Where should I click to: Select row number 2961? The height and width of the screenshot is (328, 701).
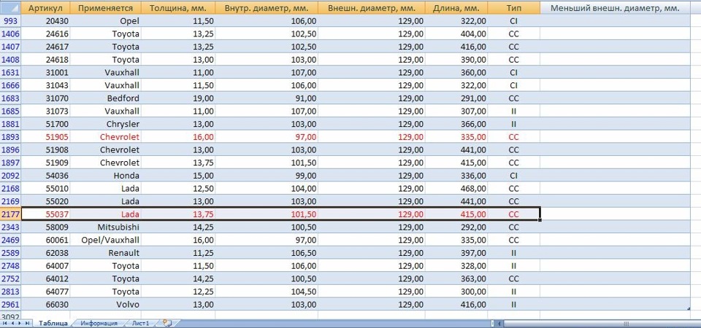pyautogui.click(x=10, y=305)
